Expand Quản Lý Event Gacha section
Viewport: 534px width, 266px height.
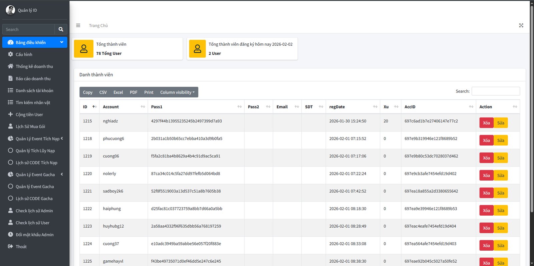[x=35, y=175]
